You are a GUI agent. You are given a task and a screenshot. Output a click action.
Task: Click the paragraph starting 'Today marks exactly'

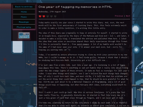click(x=83, y=25)
